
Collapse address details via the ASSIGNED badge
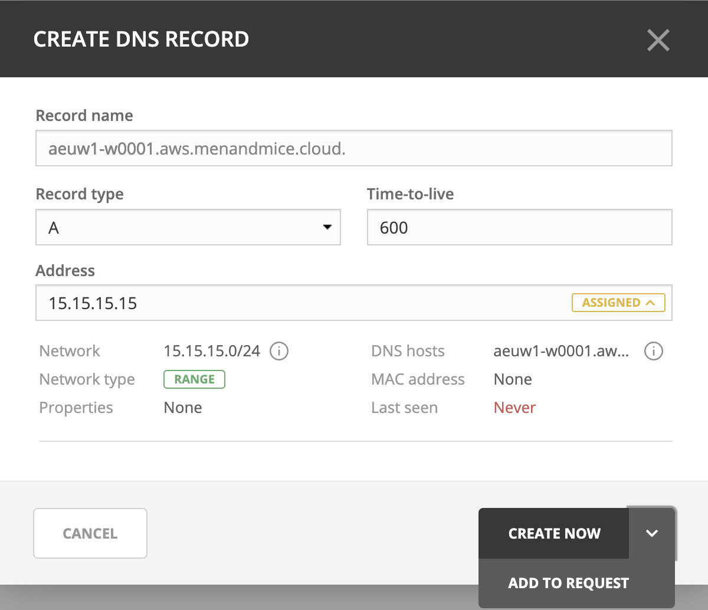[618, 303]
